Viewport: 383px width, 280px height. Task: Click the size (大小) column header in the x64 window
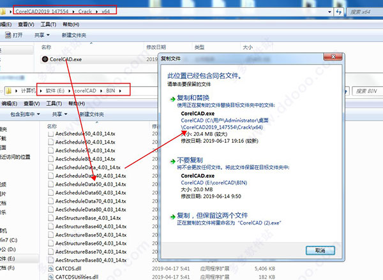[248, 47]
